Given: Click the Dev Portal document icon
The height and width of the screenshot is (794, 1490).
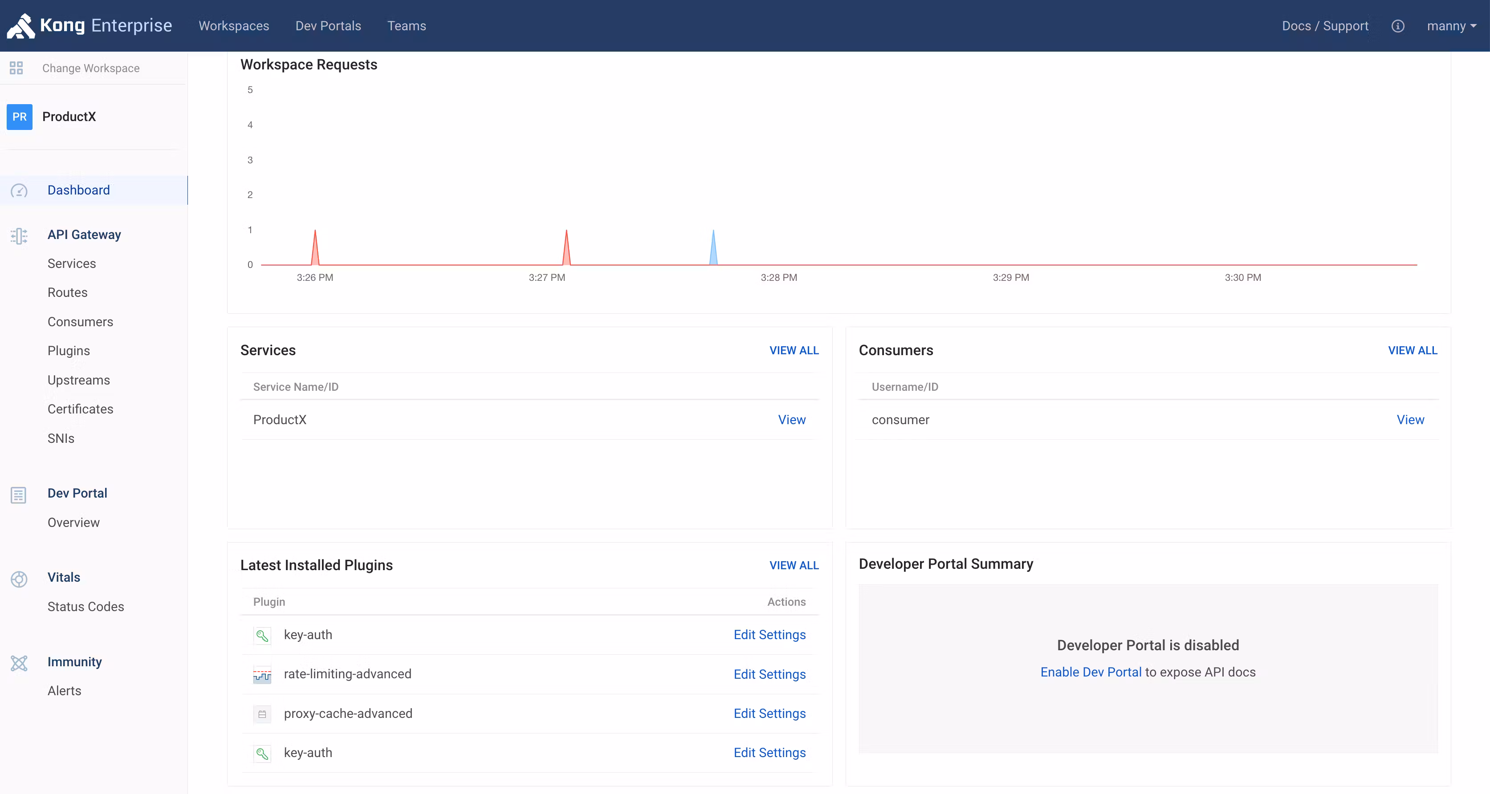Looking at the screenshot, I should (19, 494).
